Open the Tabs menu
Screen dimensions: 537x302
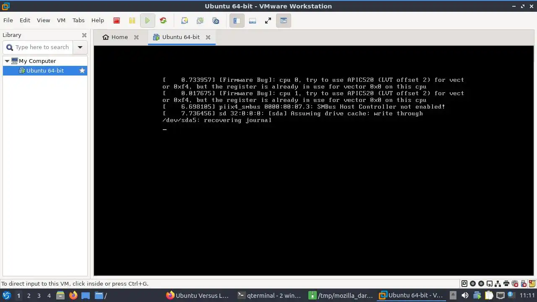click(x=78, y=20)
